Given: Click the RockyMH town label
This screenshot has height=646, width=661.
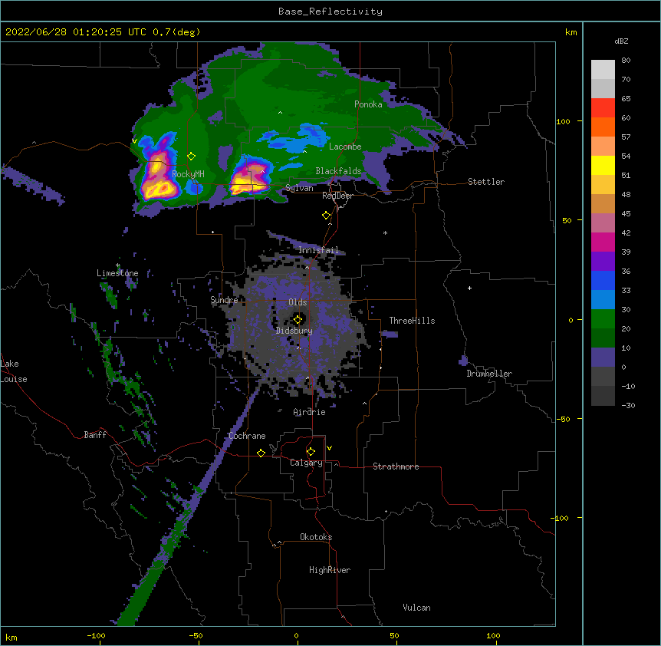Looking at the screenshot, I should tap(188, 173).
